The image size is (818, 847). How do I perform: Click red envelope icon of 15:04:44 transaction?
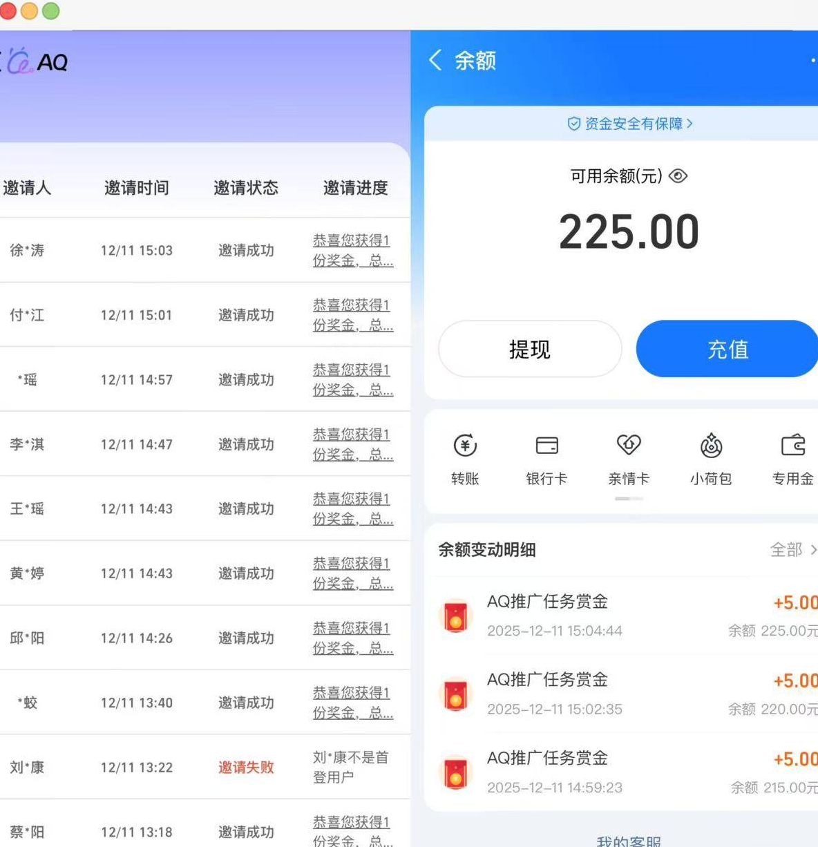tap(455, 616)
